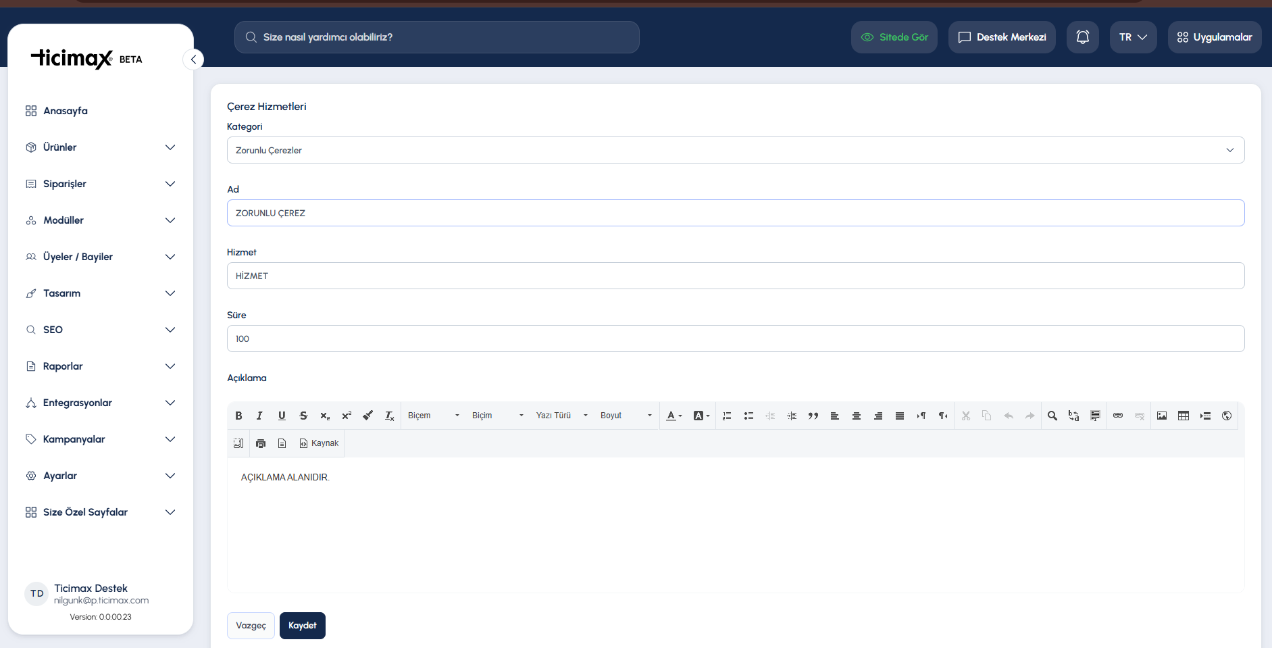Expand the Modüller menu
Viewport: 1272px width, 648px height.
point(101,220)
